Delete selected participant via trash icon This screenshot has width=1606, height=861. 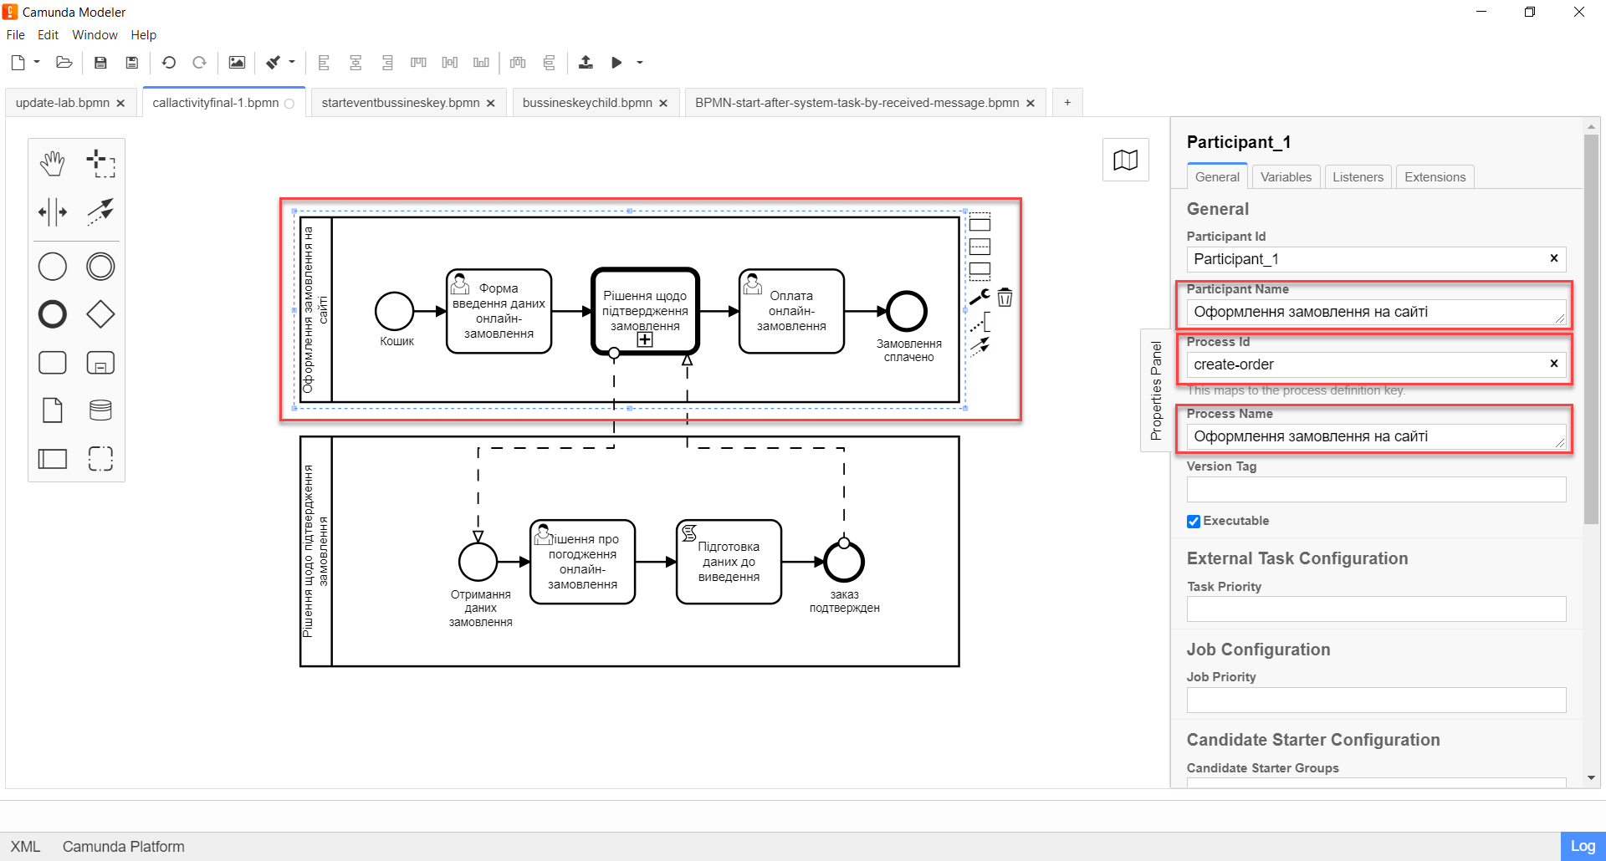[1005, 298]
